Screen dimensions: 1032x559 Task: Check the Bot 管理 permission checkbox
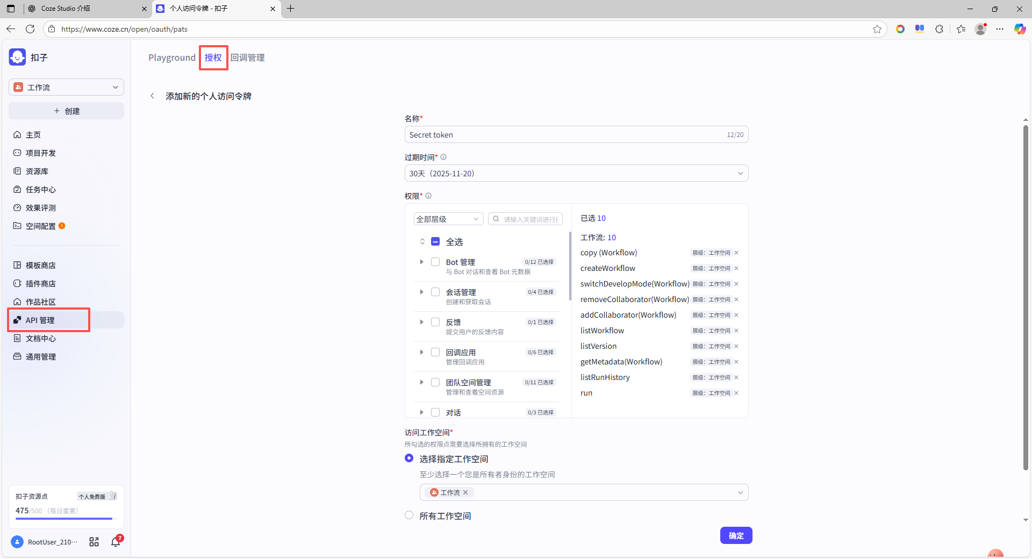coord(435,262)
